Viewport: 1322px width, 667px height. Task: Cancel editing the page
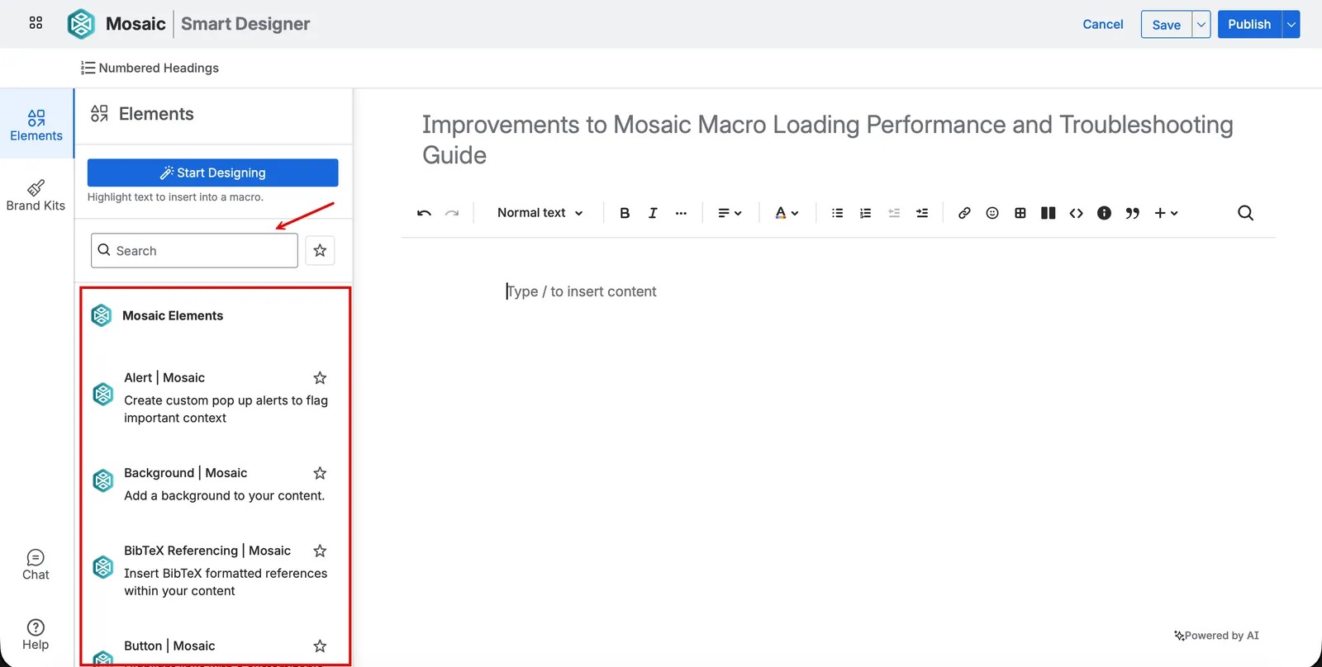1103,24
